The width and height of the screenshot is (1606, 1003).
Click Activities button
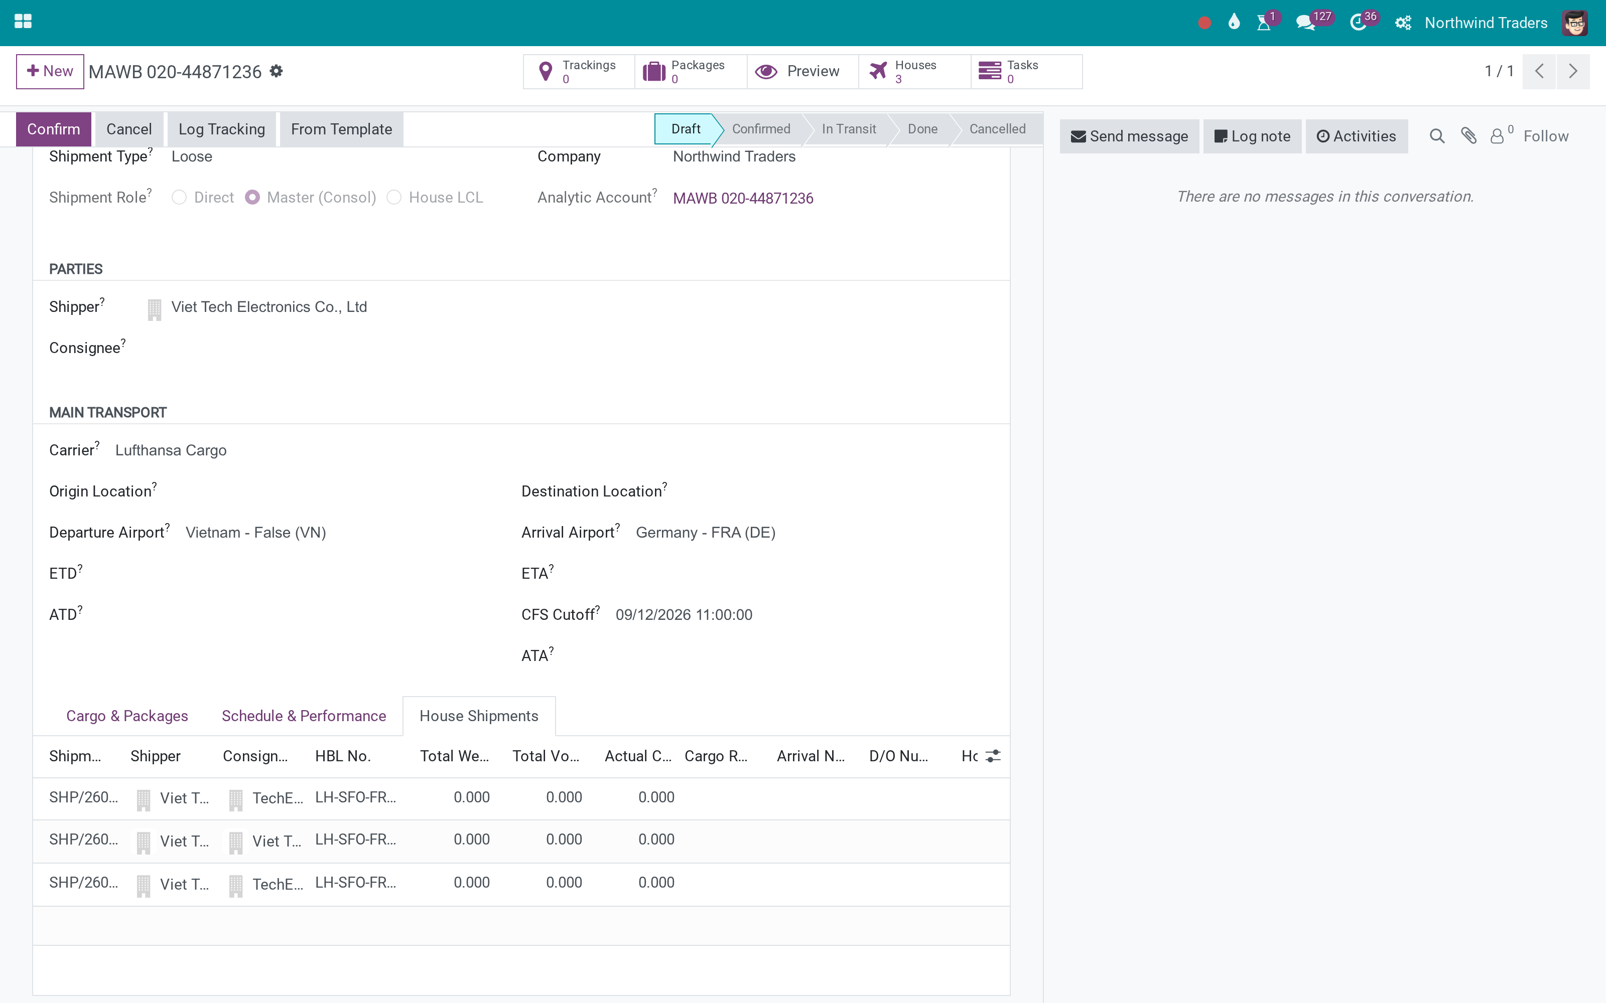(1357, 136)
